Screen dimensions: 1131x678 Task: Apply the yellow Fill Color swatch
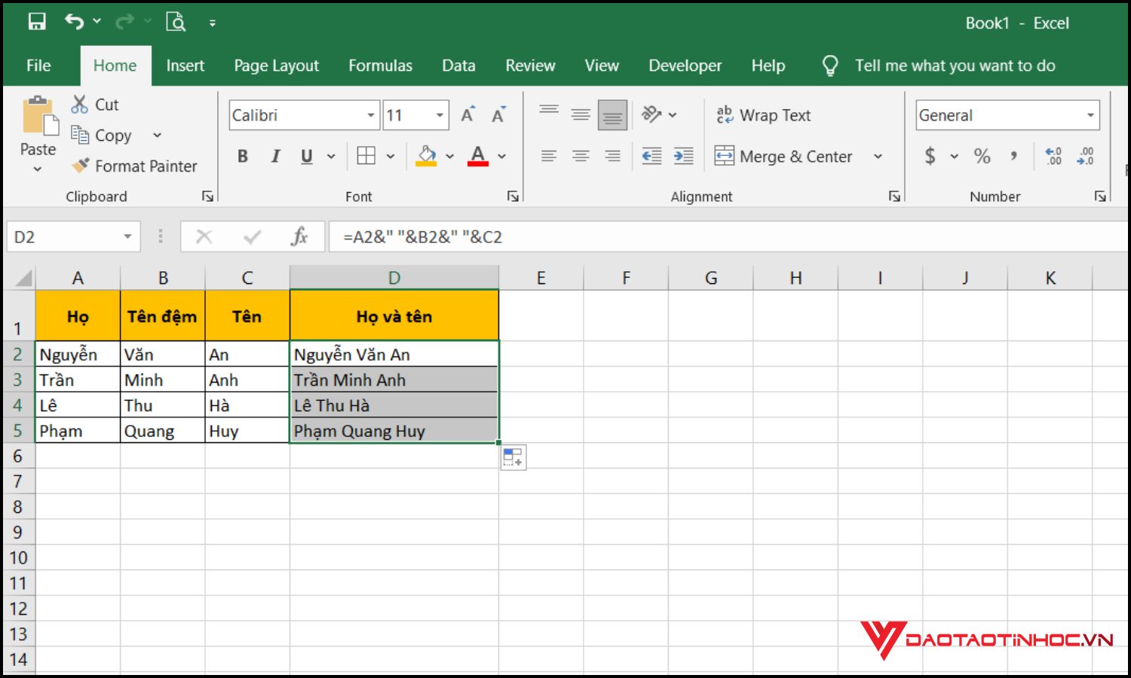click(x=426, y=156)
